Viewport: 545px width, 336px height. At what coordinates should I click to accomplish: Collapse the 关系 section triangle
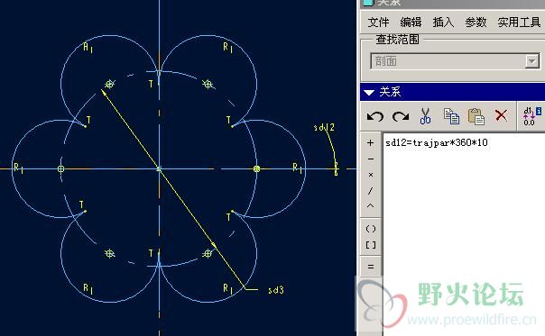(369, 92)
